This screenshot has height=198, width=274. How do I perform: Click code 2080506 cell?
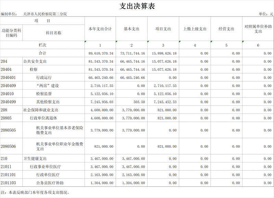click(x=11, y=146)
